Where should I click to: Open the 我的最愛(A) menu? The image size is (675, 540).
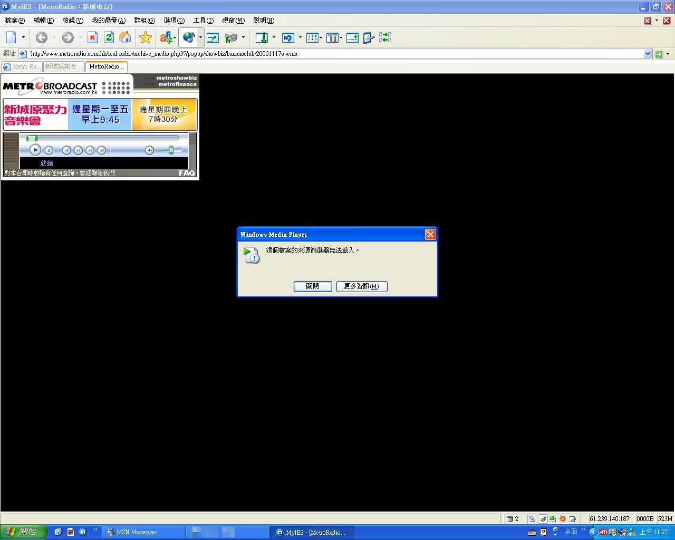coord(109,21)
